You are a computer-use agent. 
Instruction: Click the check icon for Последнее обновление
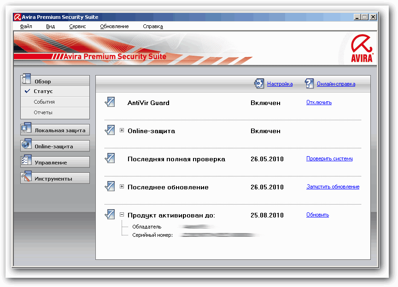tap(110, 186)
